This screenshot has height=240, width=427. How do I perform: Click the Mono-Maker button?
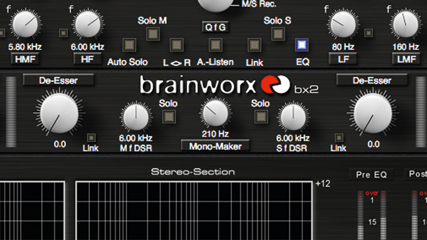[x=216, y=147]
